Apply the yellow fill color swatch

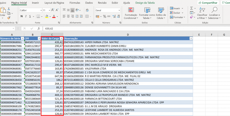[x=47, y=16]
